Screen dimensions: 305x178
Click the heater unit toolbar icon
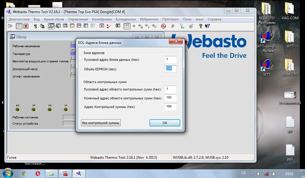click(35, 26)
